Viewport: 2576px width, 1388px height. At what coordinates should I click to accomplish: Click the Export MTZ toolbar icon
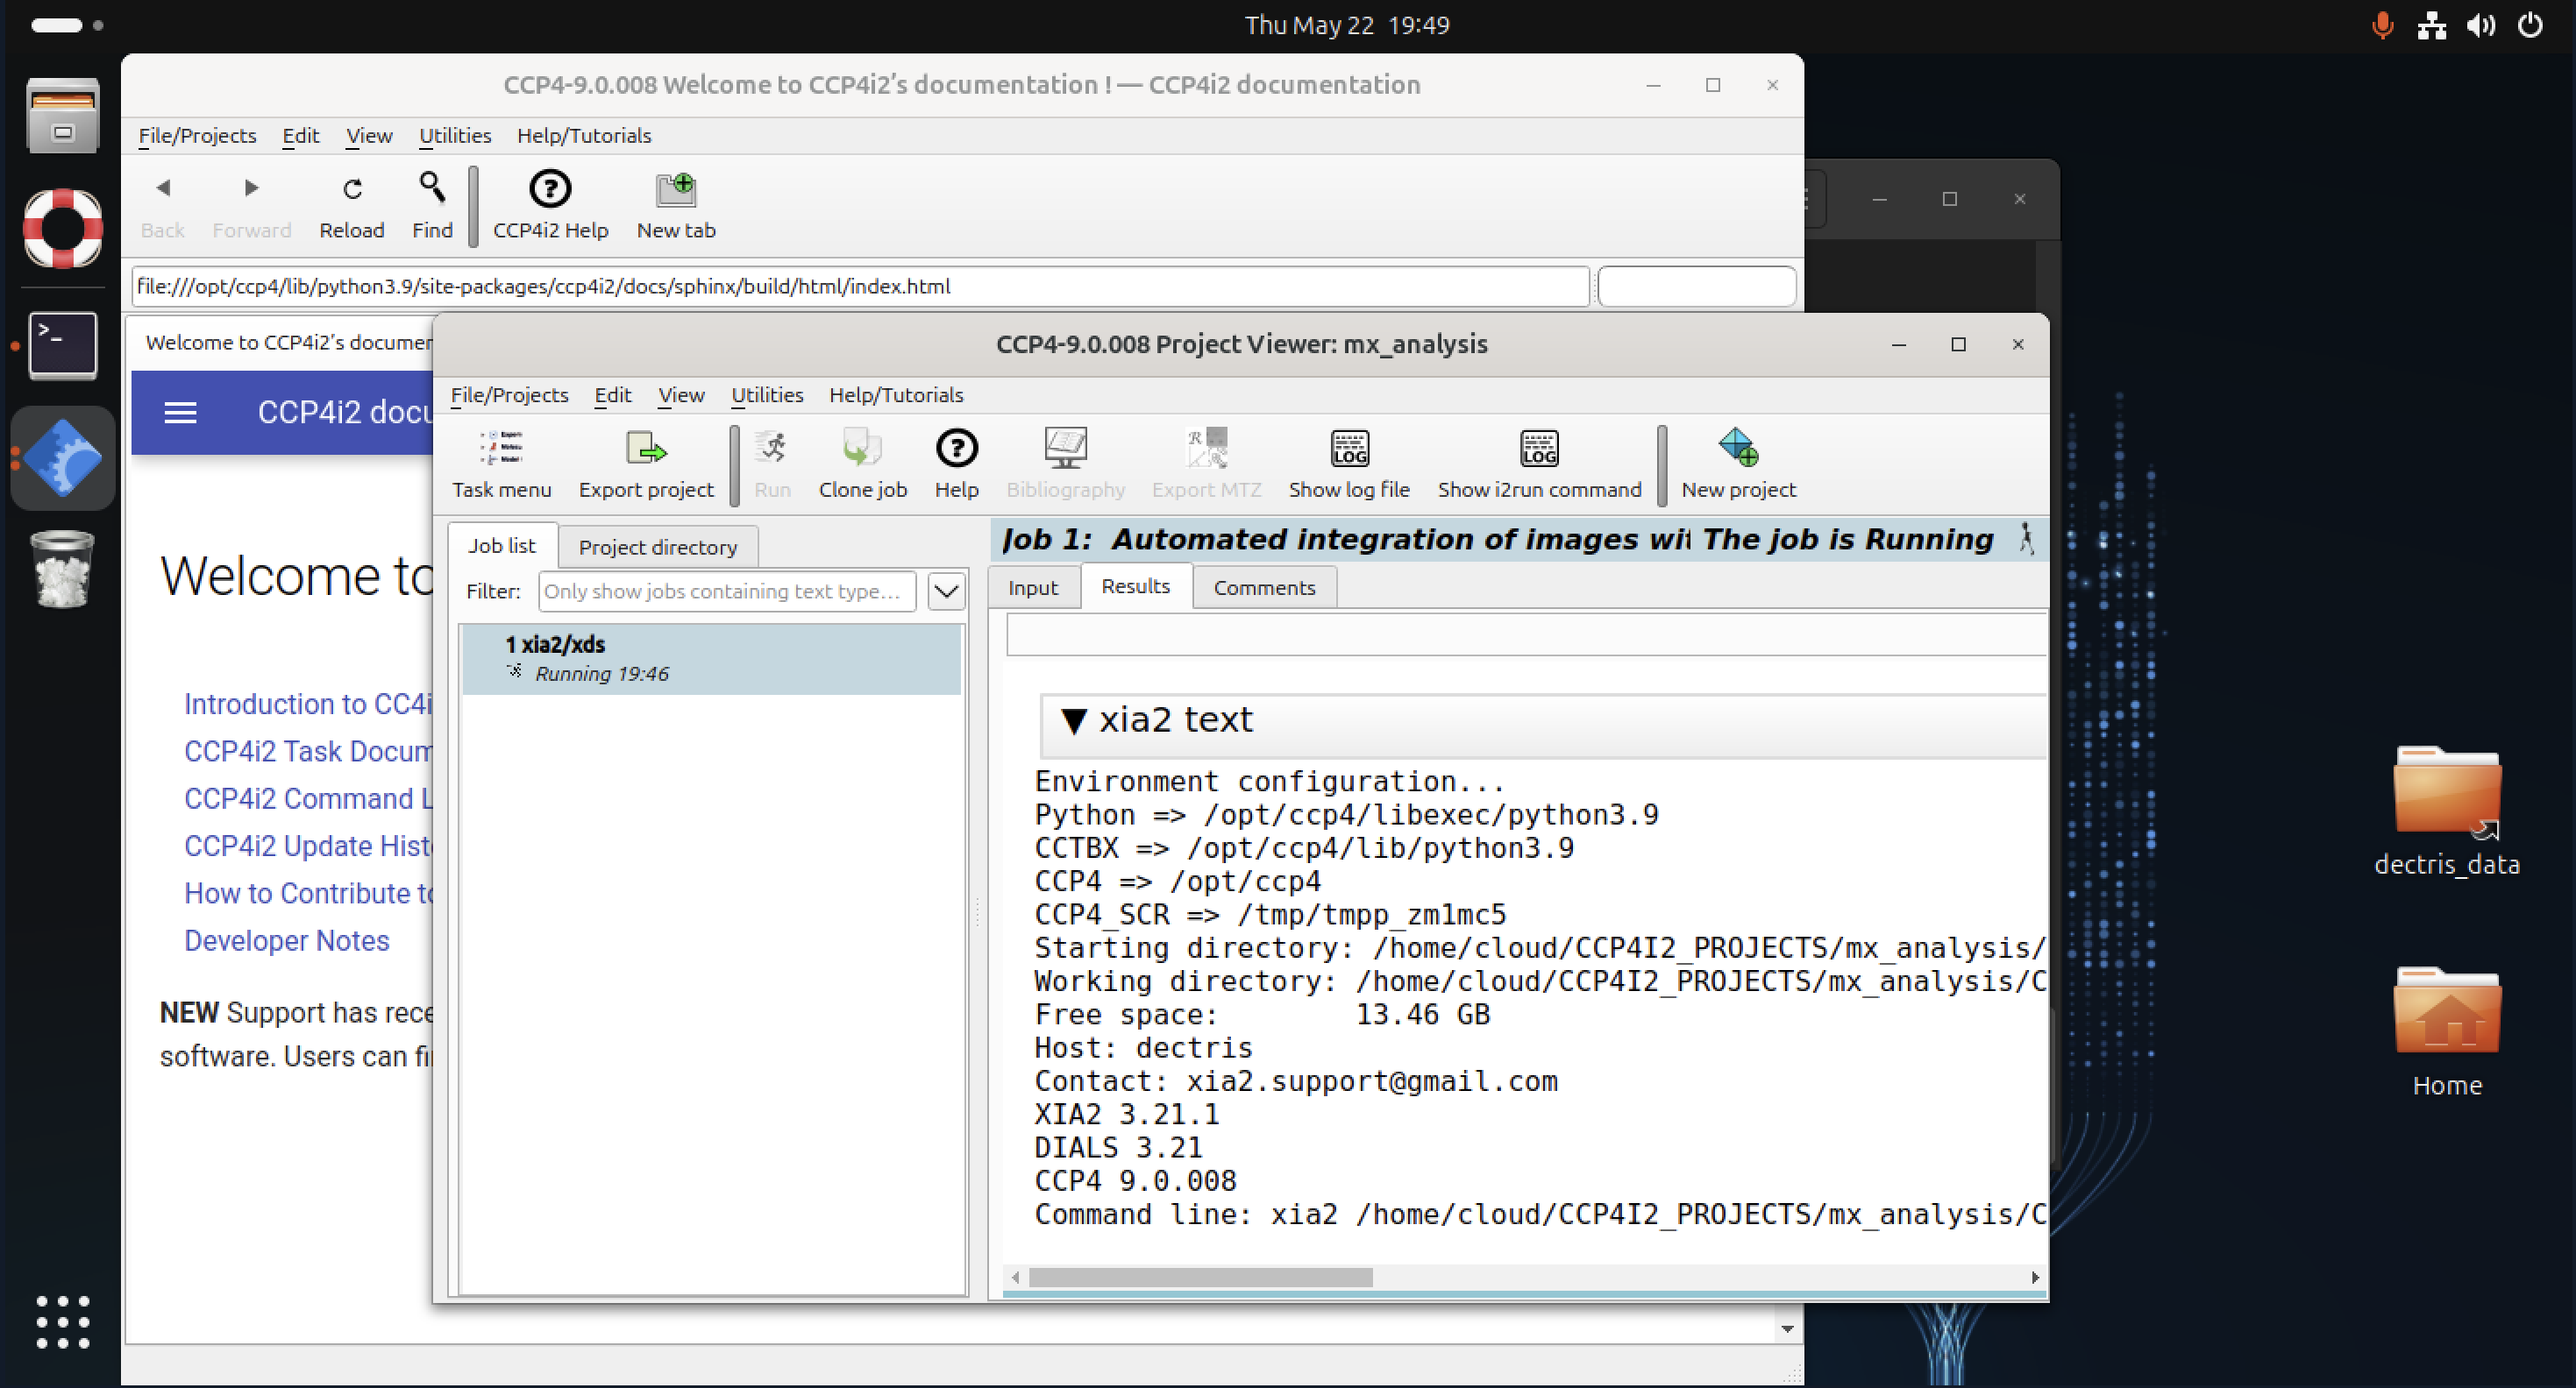[1206, 463]
